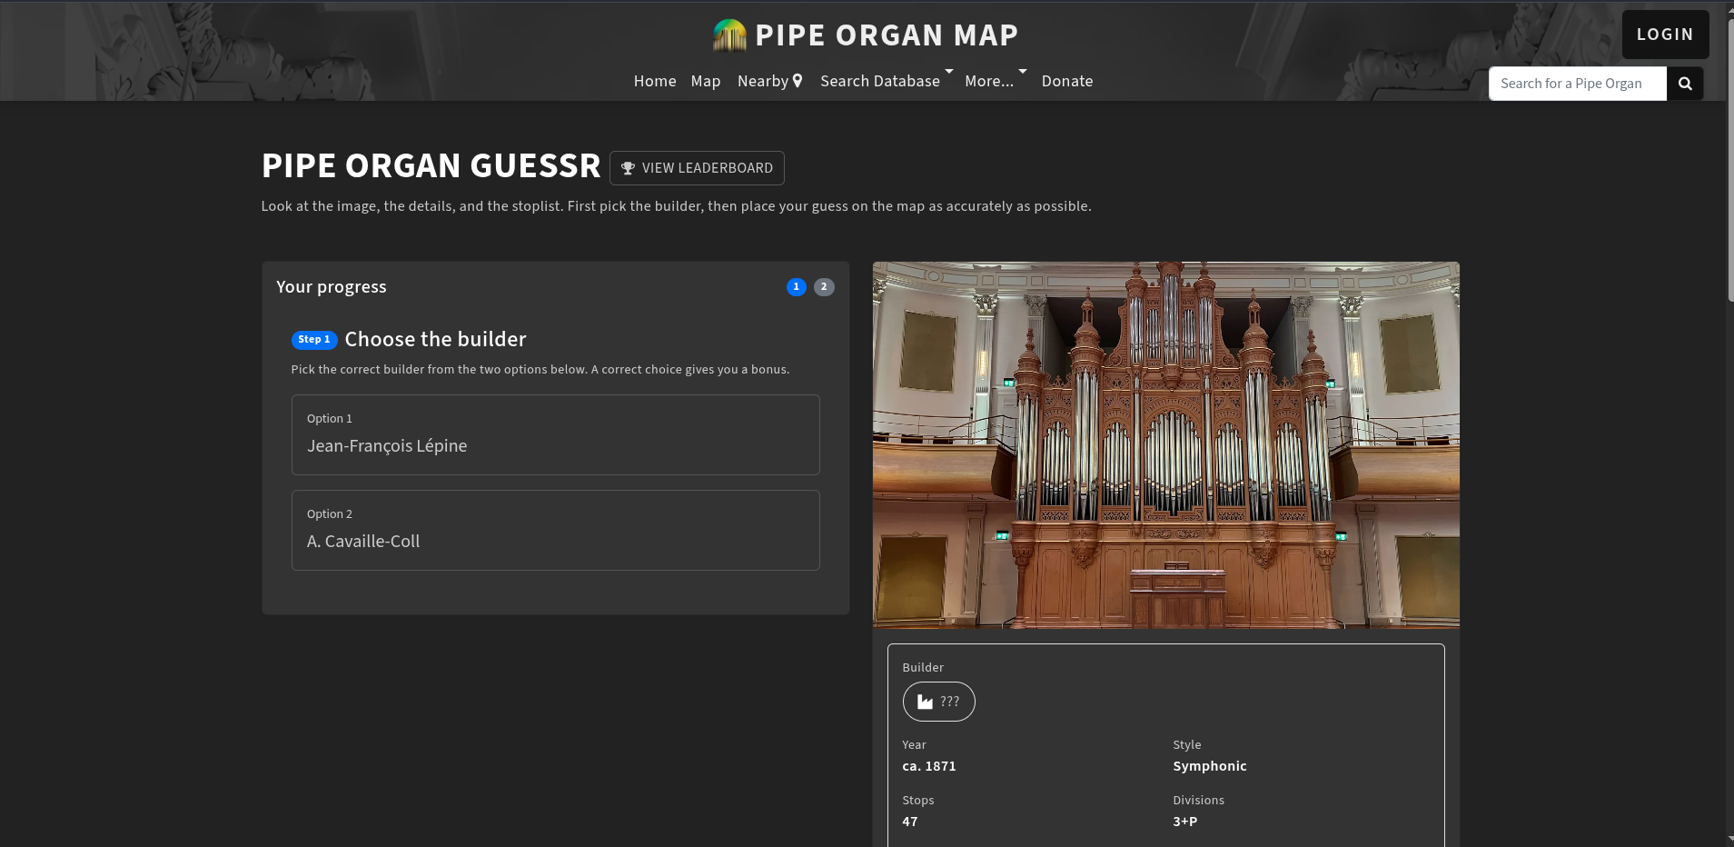1734x847 pixels.
Task: Expand the More... dropdown arrow
Action: (x=1023, y=71)
